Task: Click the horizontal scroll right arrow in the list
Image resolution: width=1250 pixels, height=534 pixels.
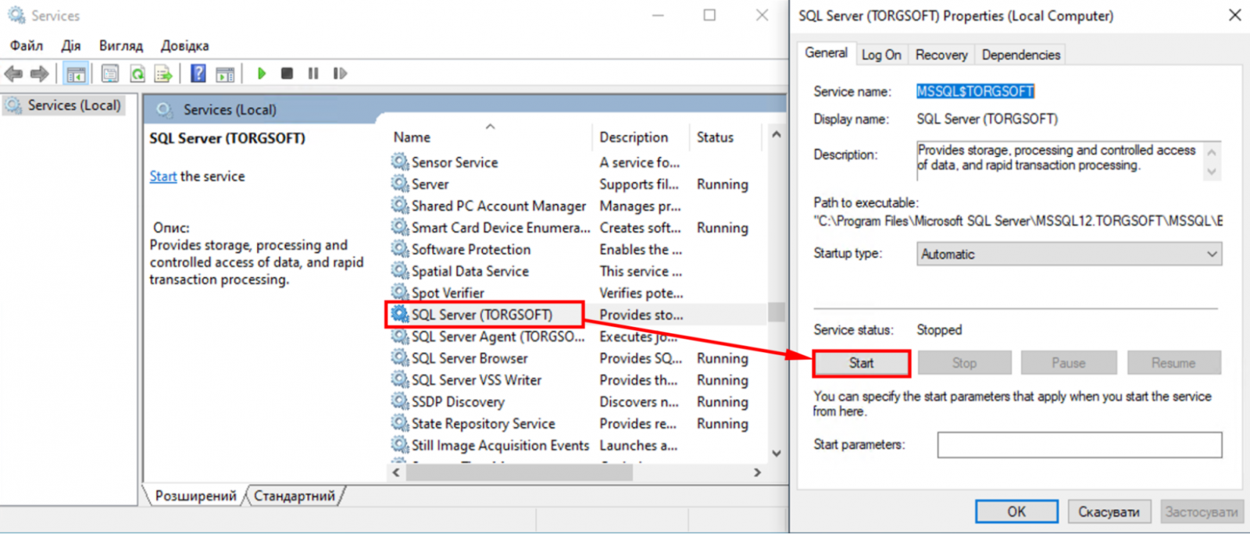Action: [x=757, y=472]
